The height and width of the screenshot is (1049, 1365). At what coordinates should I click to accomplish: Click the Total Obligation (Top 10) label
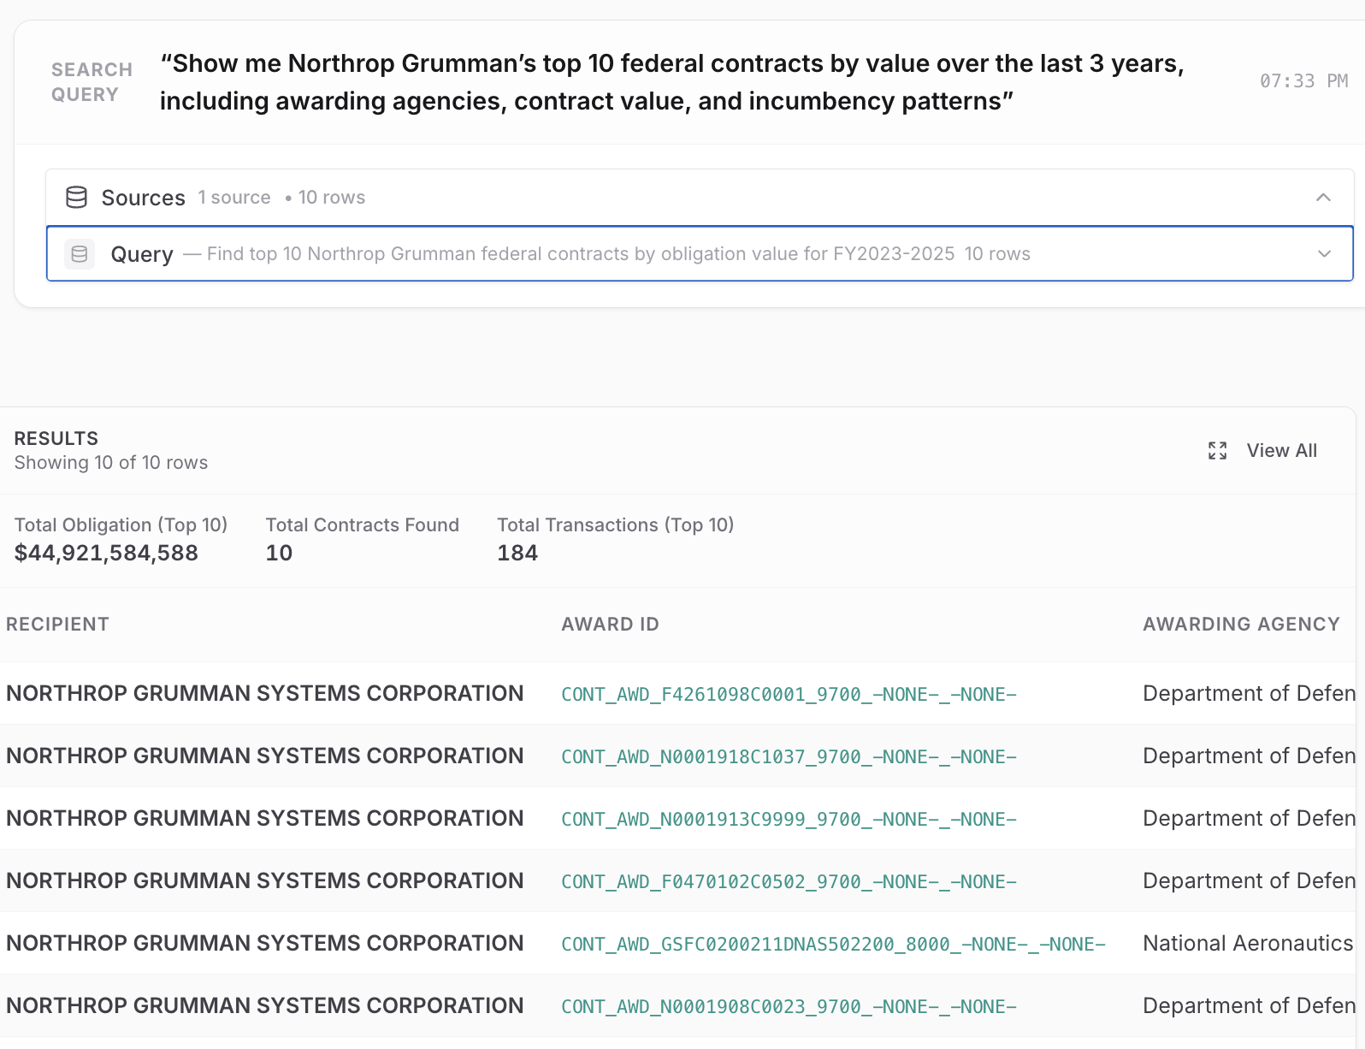click(121, 525)
